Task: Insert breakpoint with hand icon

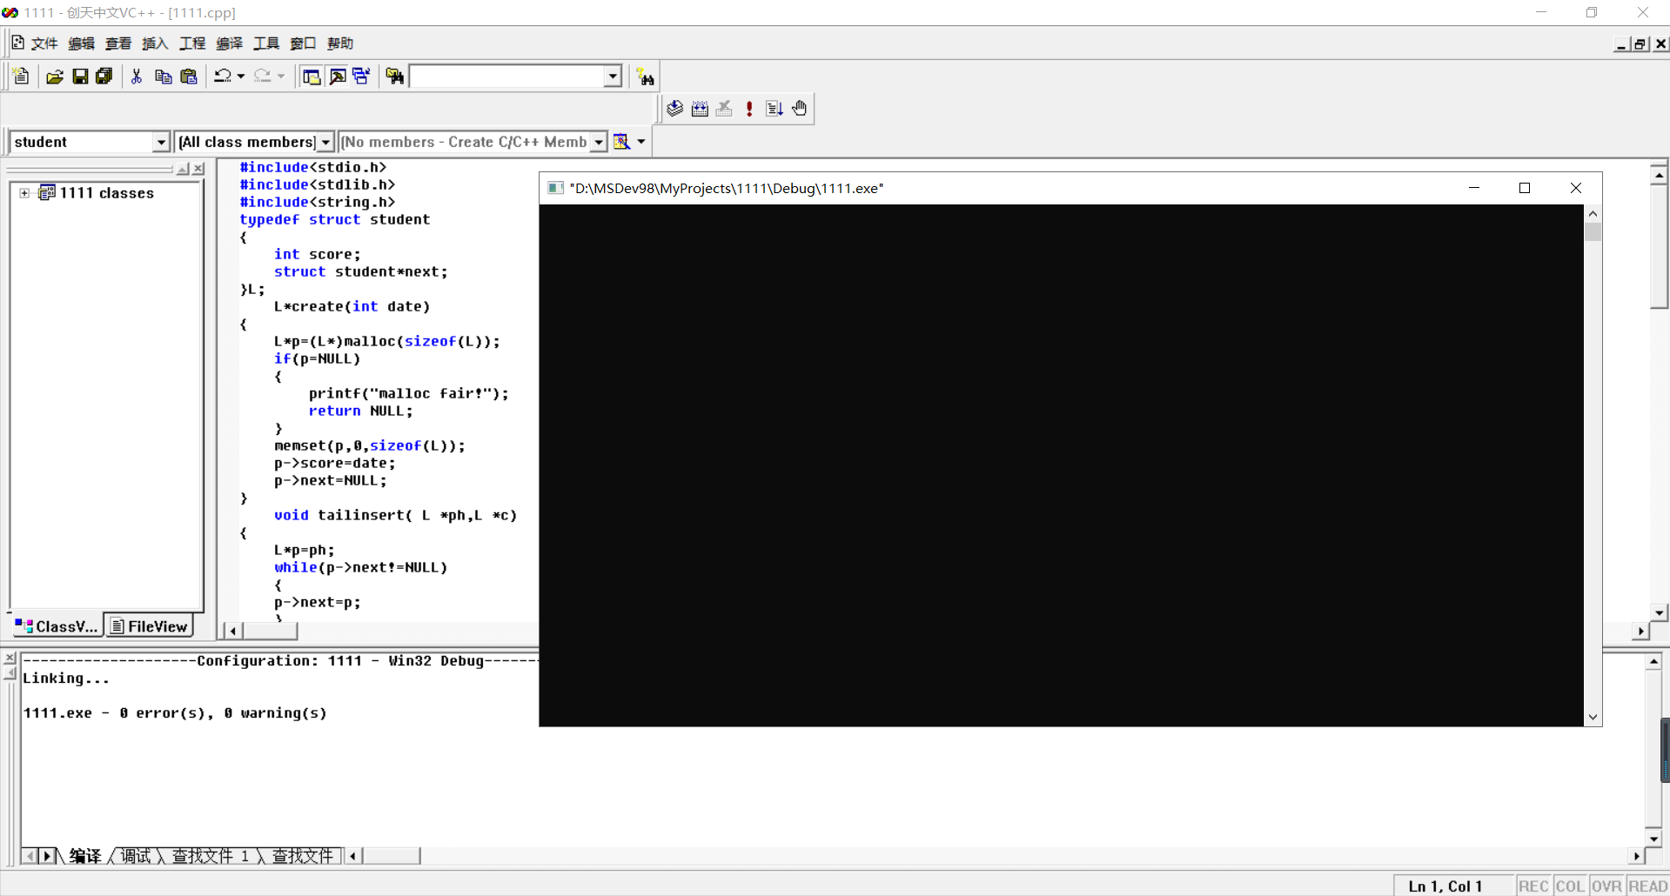Action: point(799,109)
